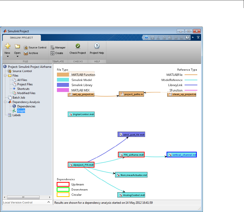Select the NonLinearActuator.mdl node
Screen dimensions: 244x212
[x=131, y=175]
